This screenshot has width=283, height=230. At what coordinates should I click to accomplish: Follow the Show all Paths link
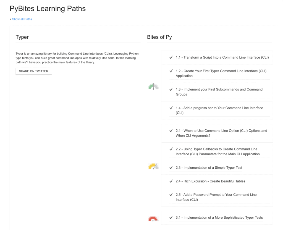pyautogui.click(x=22, y=19)
